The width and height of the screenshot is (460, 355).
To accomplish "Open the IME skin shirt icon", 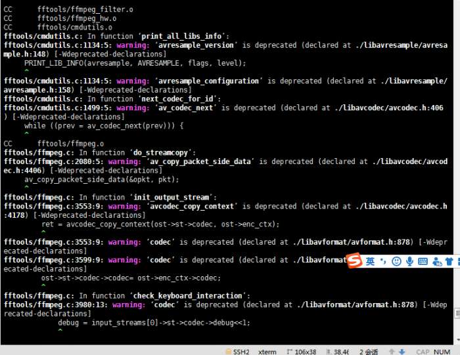I will (449, 261).
